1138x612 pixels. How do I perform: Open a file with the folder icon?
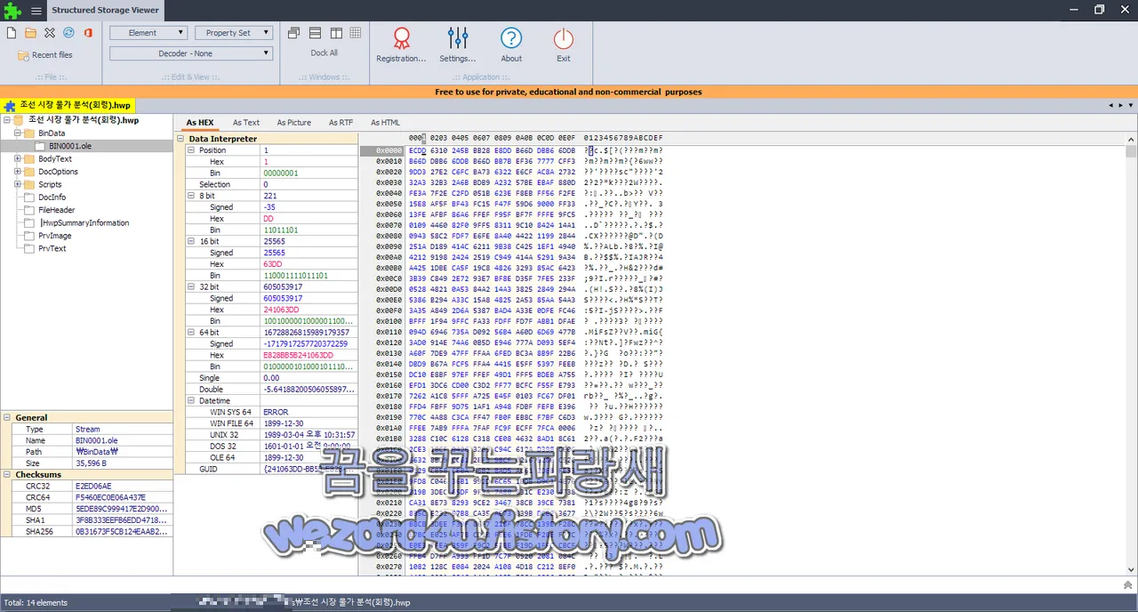click(30, 33)
